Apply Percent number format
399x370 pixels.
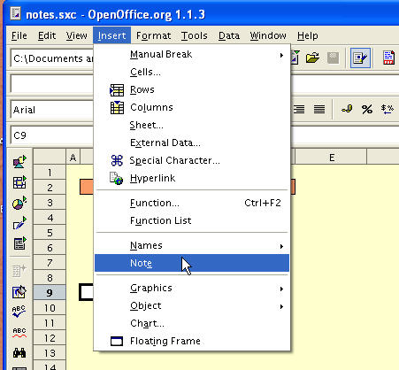(367, 110)
